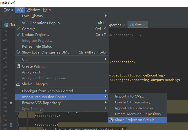Click the closing dependency tag text
Viewport: 188px width, 130px height.
click(47, 116)
